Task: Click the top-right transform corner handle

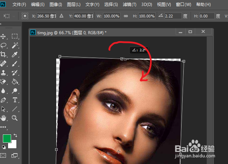Action: 184,61
